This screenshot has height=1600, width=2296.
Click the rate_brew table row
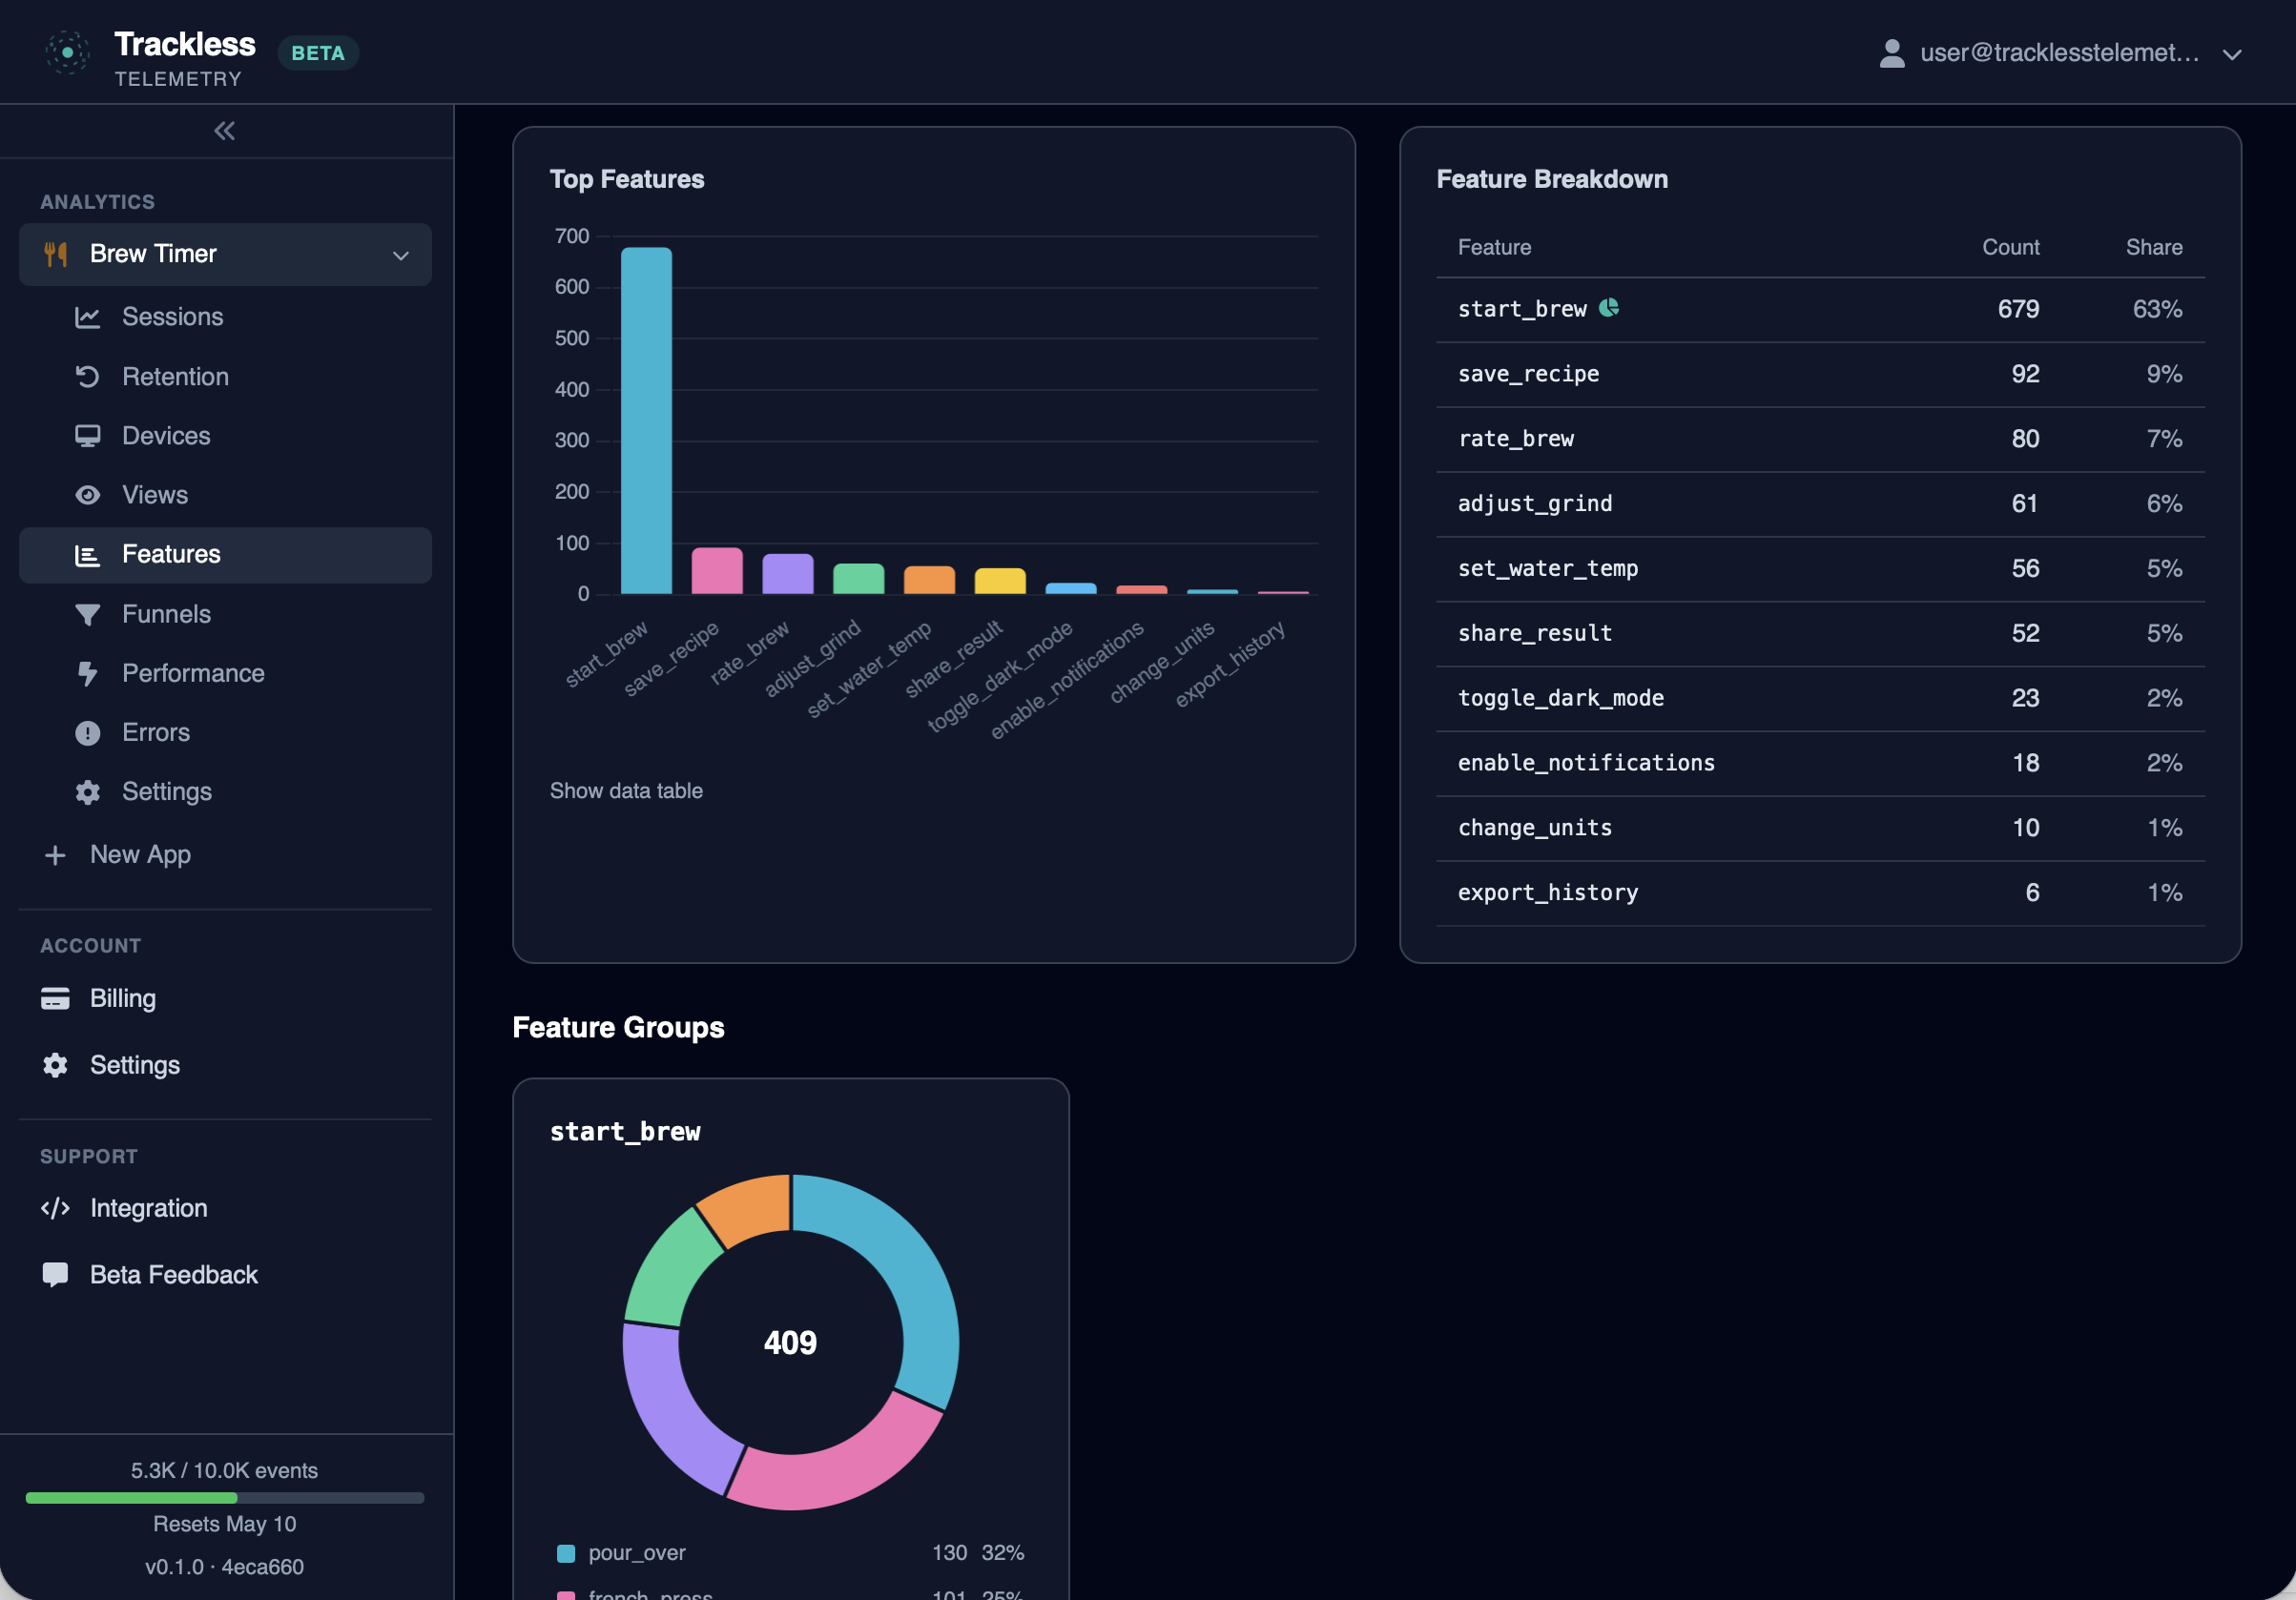[x=1820, y=440]
